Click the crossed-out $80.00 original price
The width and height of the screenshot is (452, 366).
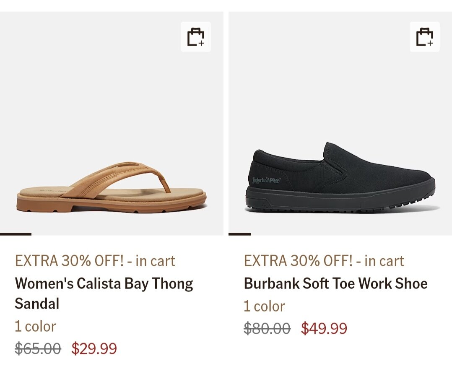point(267,328)
